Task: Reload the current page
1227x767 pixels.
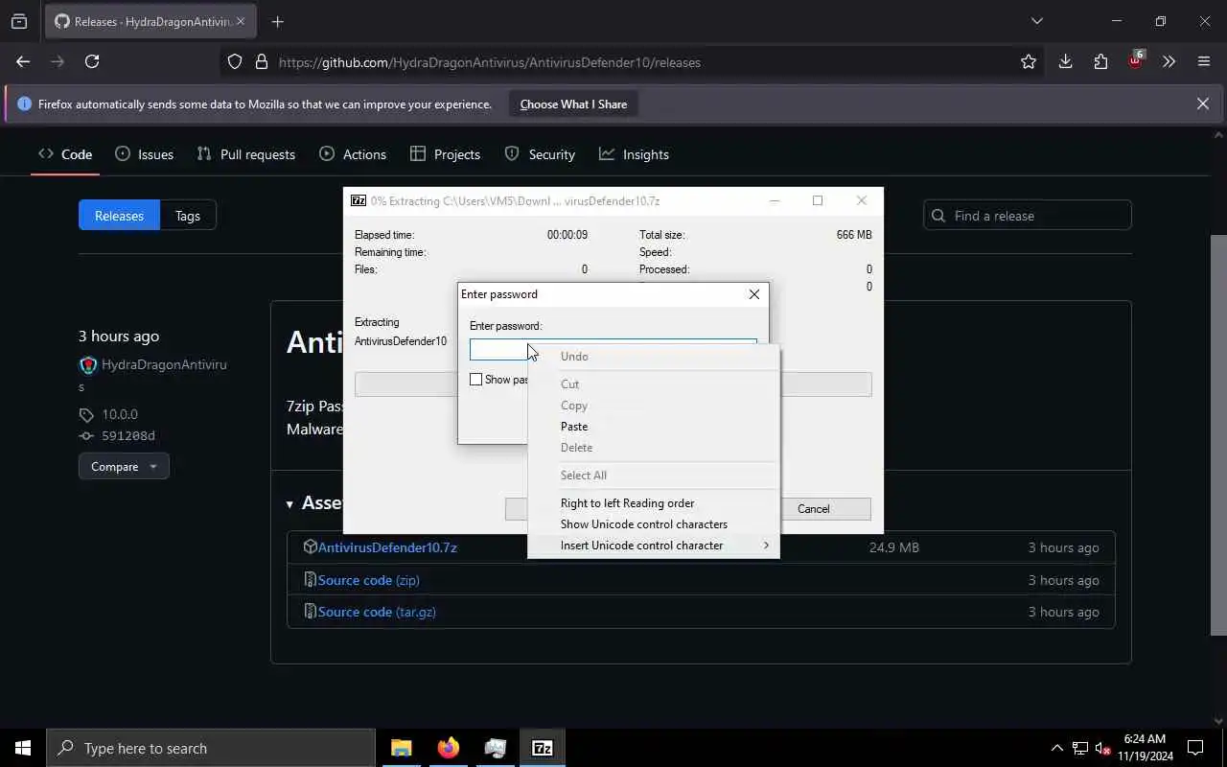Action: click(x=92, y=61)
